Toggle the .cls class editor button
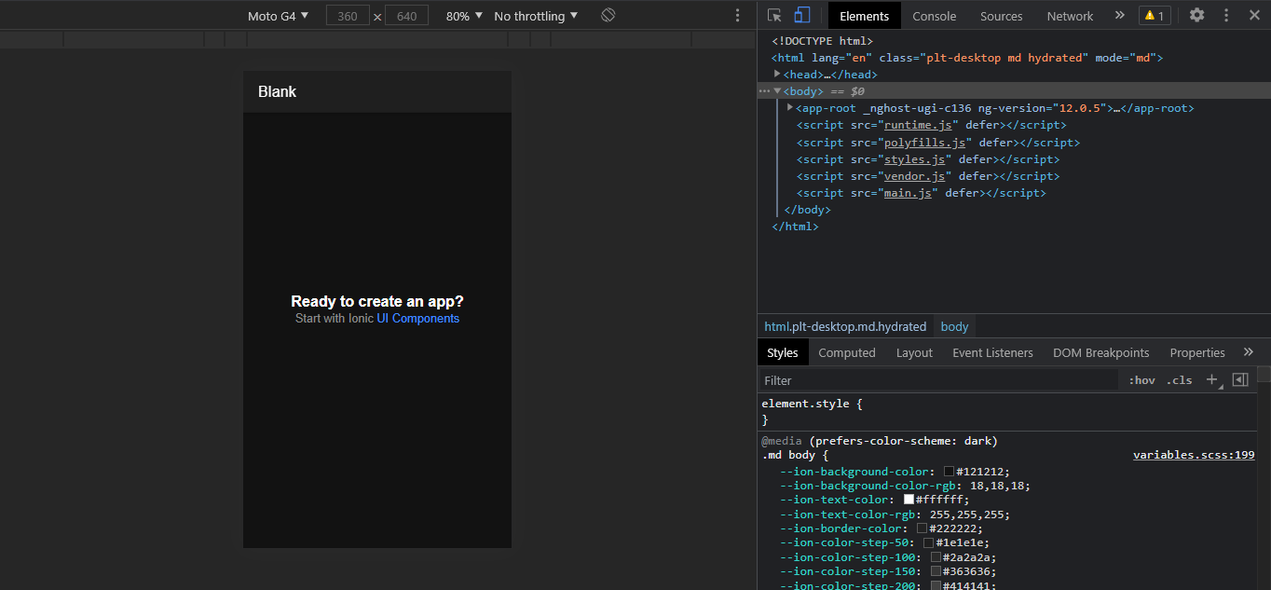This screenshot has height=590, width=1271. pyautogui.click(x=1180, y=380)
